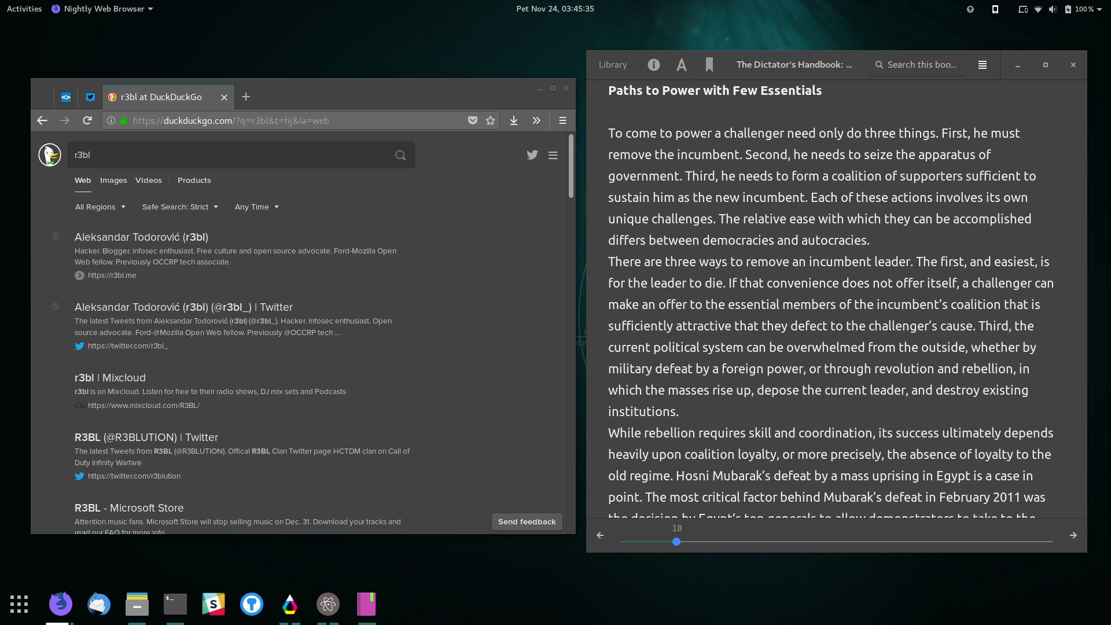Click the Twitter bird icon on DuckDuckGo
This screenshot has height=625, width=1111.
[x=532, y=155]
